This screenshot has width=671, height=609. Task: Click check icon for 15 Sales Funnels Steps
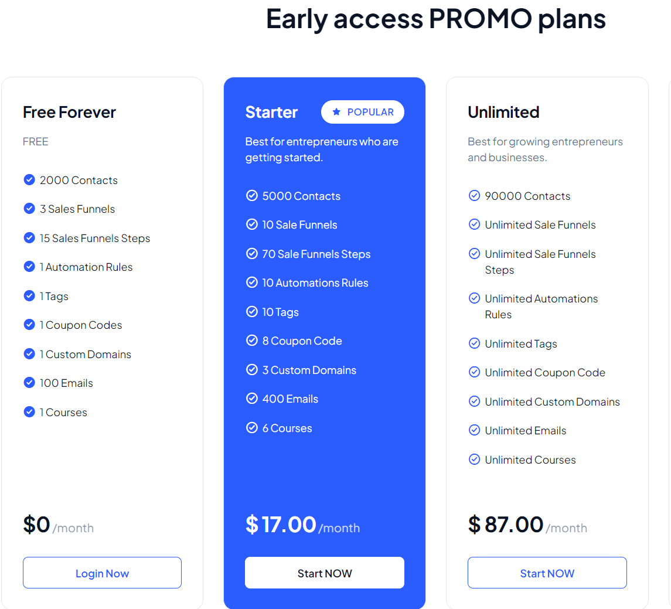pos(29,237)
